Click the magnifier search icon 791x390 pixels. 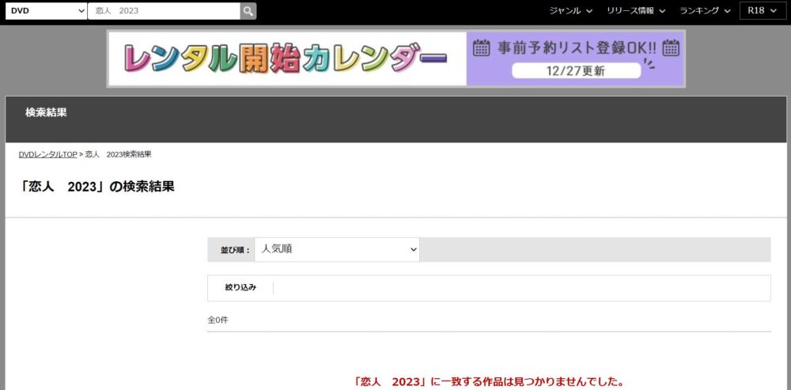(248, 10)
